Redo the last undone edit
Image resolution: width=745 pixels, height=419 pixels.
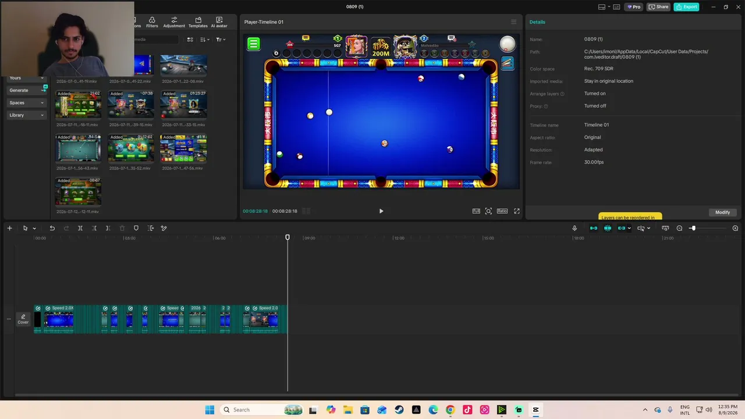click(66, 228)
